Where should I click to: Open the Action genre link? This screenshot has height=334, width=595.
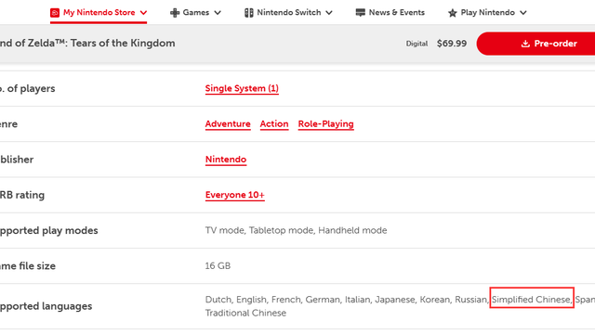pyautogui.click(x=274, y=123)
